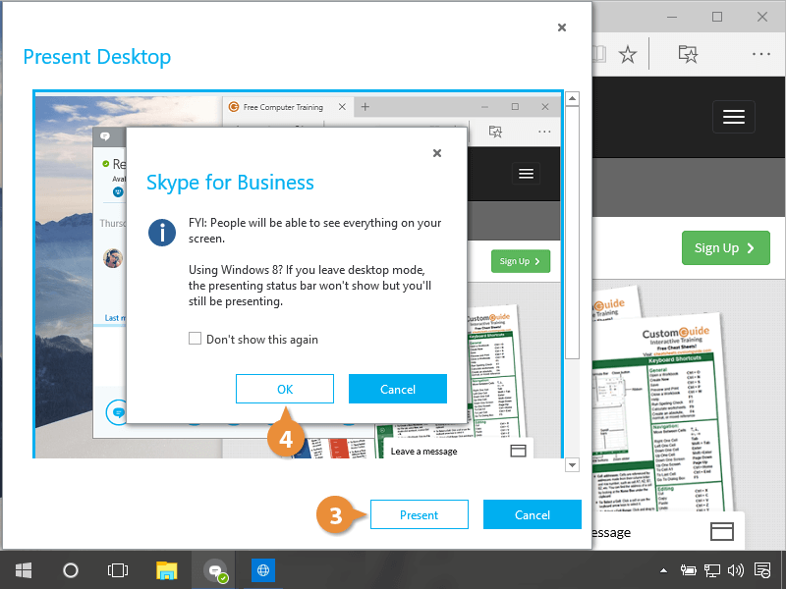Open the volume control in system tray

[x=736, y=569]
